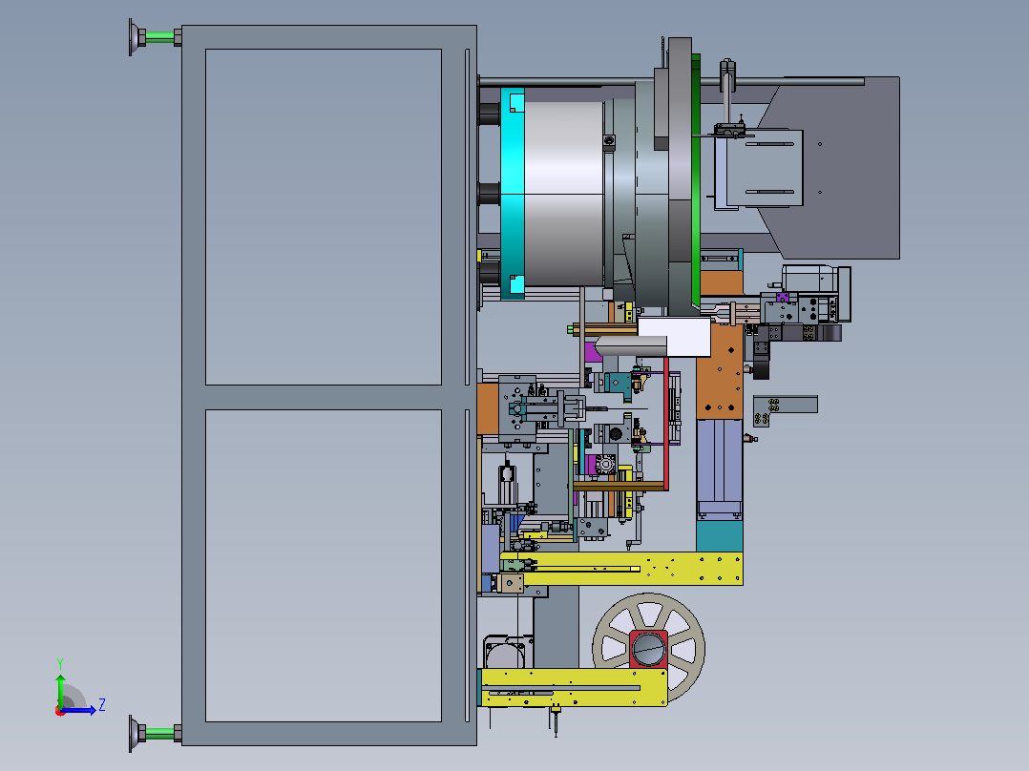Select the lavender cylinder body
This screenshot has width=1029, height=771.
point(720,468)
